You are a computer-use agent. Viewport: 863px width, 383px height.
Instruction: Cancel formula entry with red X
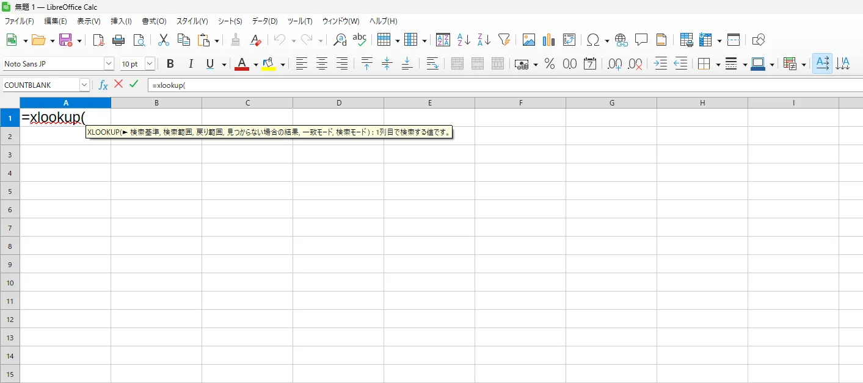(x=118, y=84)
